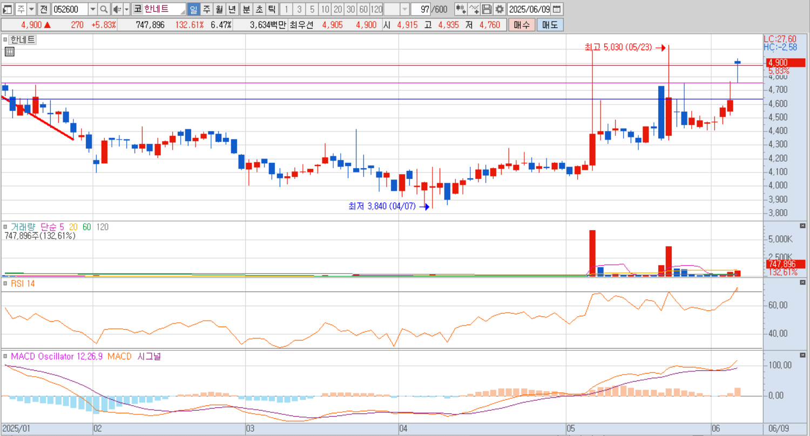Click the date field 2025/06/09
810x436 pixels.
click(x=529, y=9)
